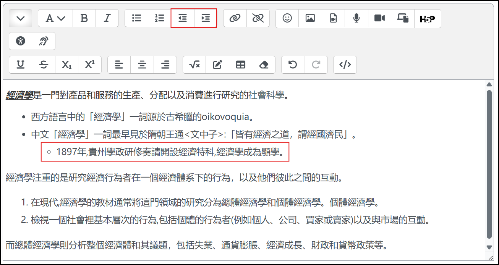The height and width of the screenshot is (265, 499).
Task: Insert a hyperlink
Action: pyautogui.click(x=235, y=18)
